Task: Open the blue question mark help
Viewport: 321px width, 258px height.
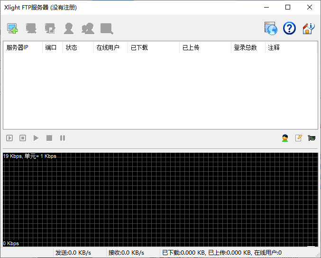Action: coord(289,28)
